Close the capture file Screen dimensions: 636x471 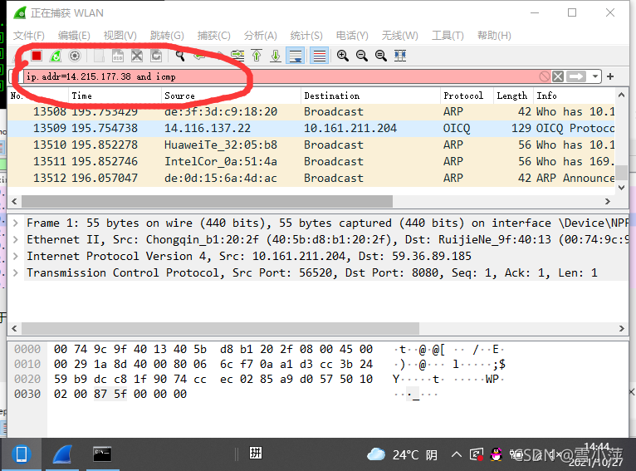(x=137, y=56)
